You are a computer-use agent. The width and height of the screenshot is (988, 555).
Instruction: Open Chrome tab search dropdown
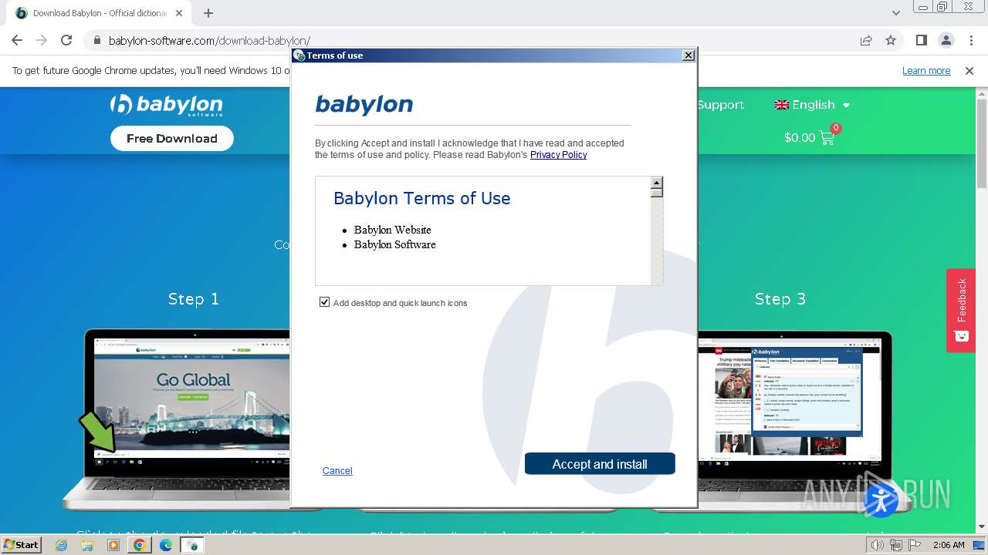click(x=895, y=13)
